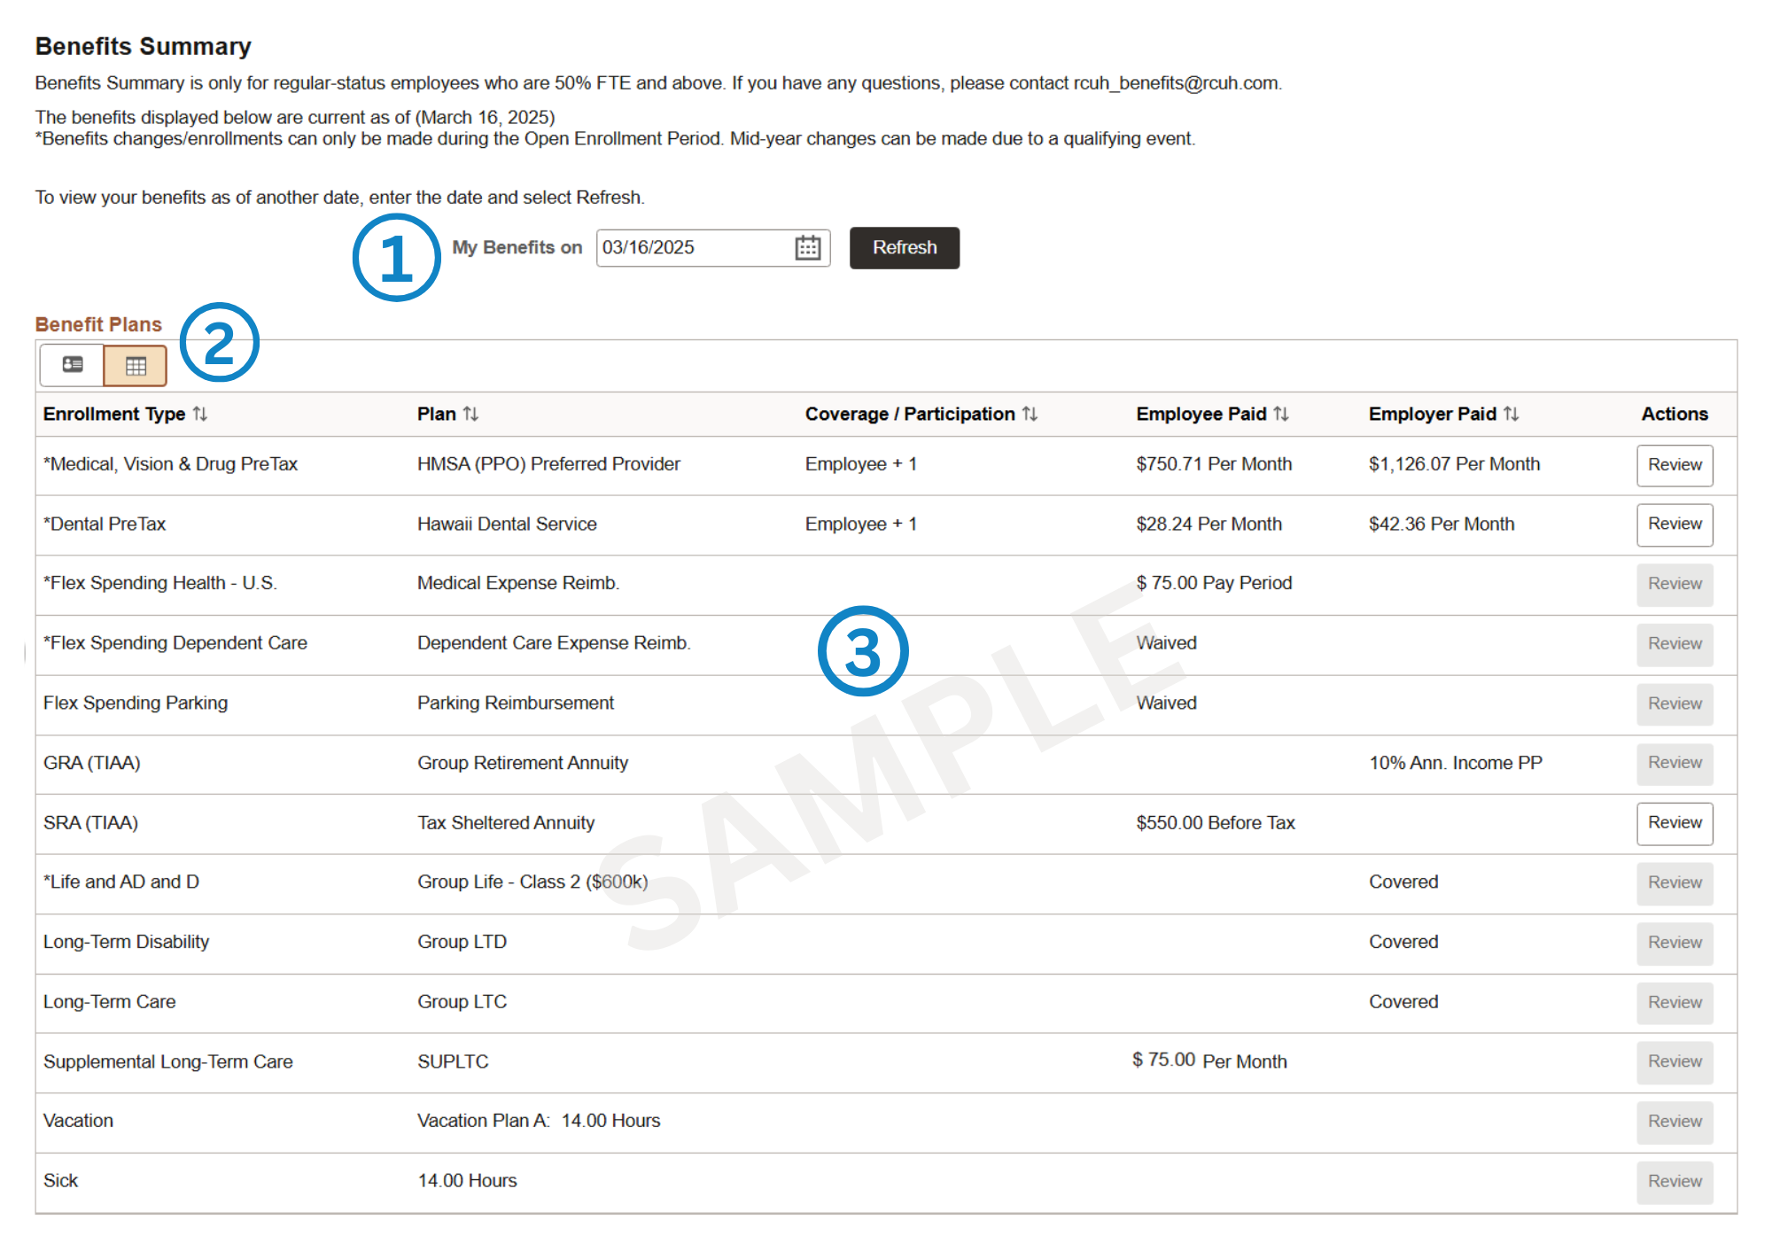Sort by Coverage / Participation arrows

click(x=1030, y=414)
